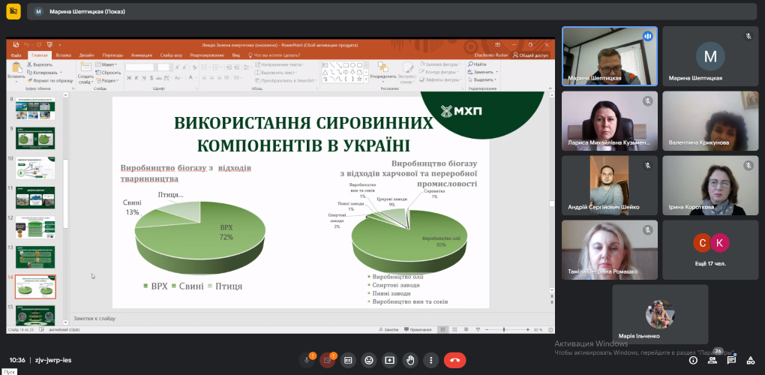Show the participants people panel

(712, 360)
